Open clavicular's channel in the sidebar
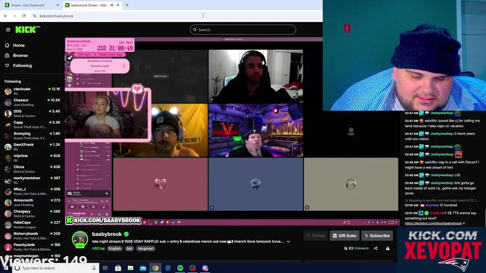Image resolution: width=486 pixels, height=273 pixels. (32, 91)
